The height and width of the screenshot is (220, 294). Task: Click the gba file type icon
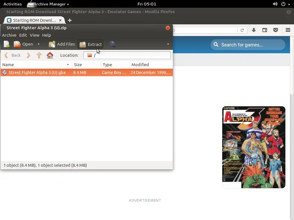[x=5, y=72]
